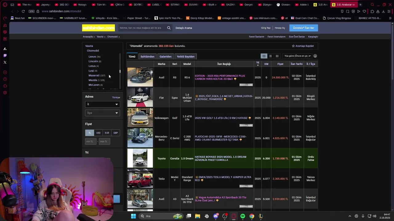Open File Explorer from the taskbar
The height and width of the screenshot is (221, 394).
tap(198, 216)
